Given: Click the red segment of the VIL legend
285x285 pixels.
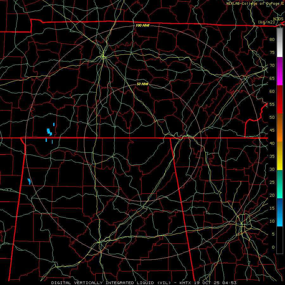Looking at the screenshot, I should [280, 99].
